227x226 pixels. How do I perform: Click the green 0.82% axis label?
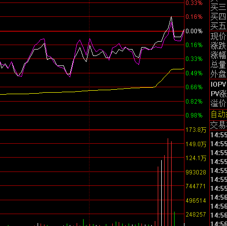tap(194, 101)
